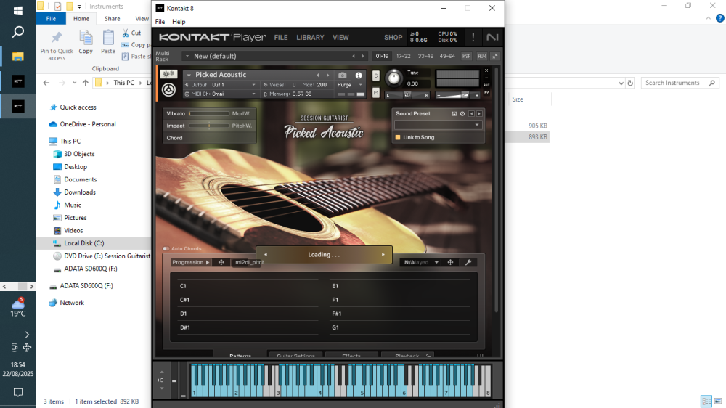Click the Paste button in Explorer ribbon

pyautogui.click(x=108, y=42)
